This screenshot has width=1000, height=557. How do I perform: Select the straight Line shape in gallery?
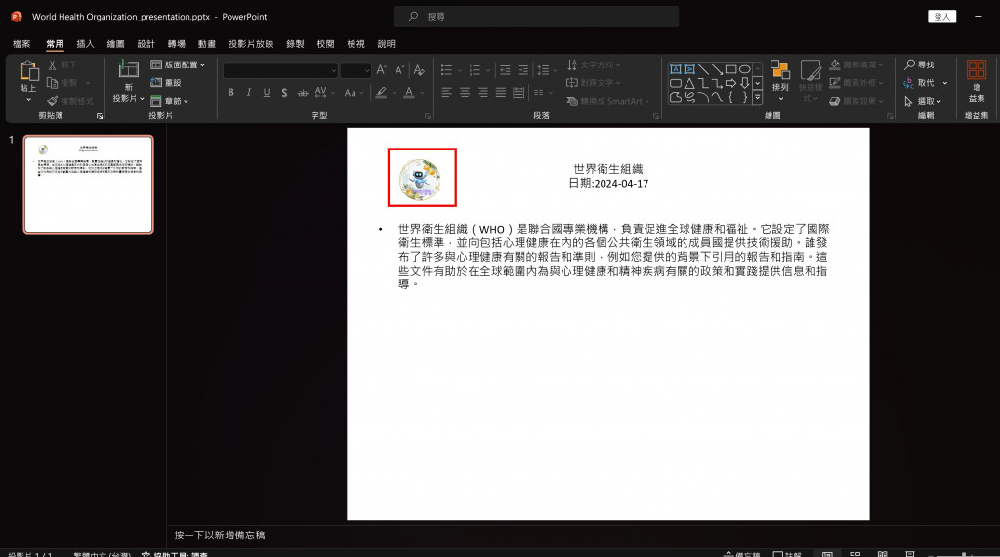click(703, 69)
